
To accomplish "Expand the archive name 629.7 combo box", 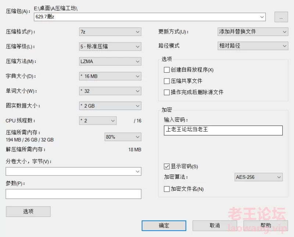I will pyautogui.click(x=262, y=17).
